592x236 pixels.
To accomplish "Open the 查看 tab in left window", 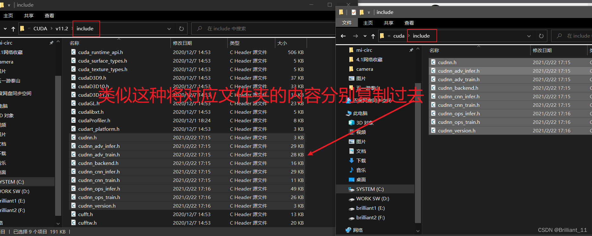I will click(49, 15).
